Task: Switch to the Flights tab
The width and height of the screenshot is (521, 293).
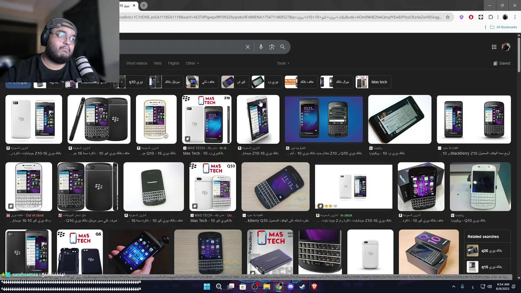Action: point(173,63)
